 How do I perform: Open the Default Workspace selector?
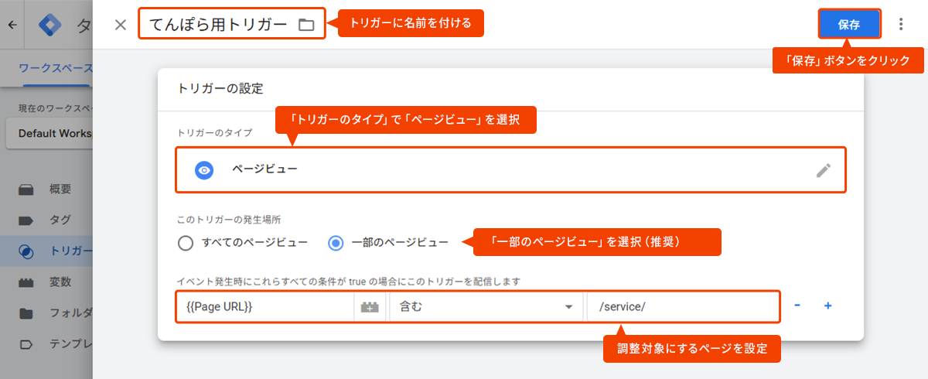point(49,133)
